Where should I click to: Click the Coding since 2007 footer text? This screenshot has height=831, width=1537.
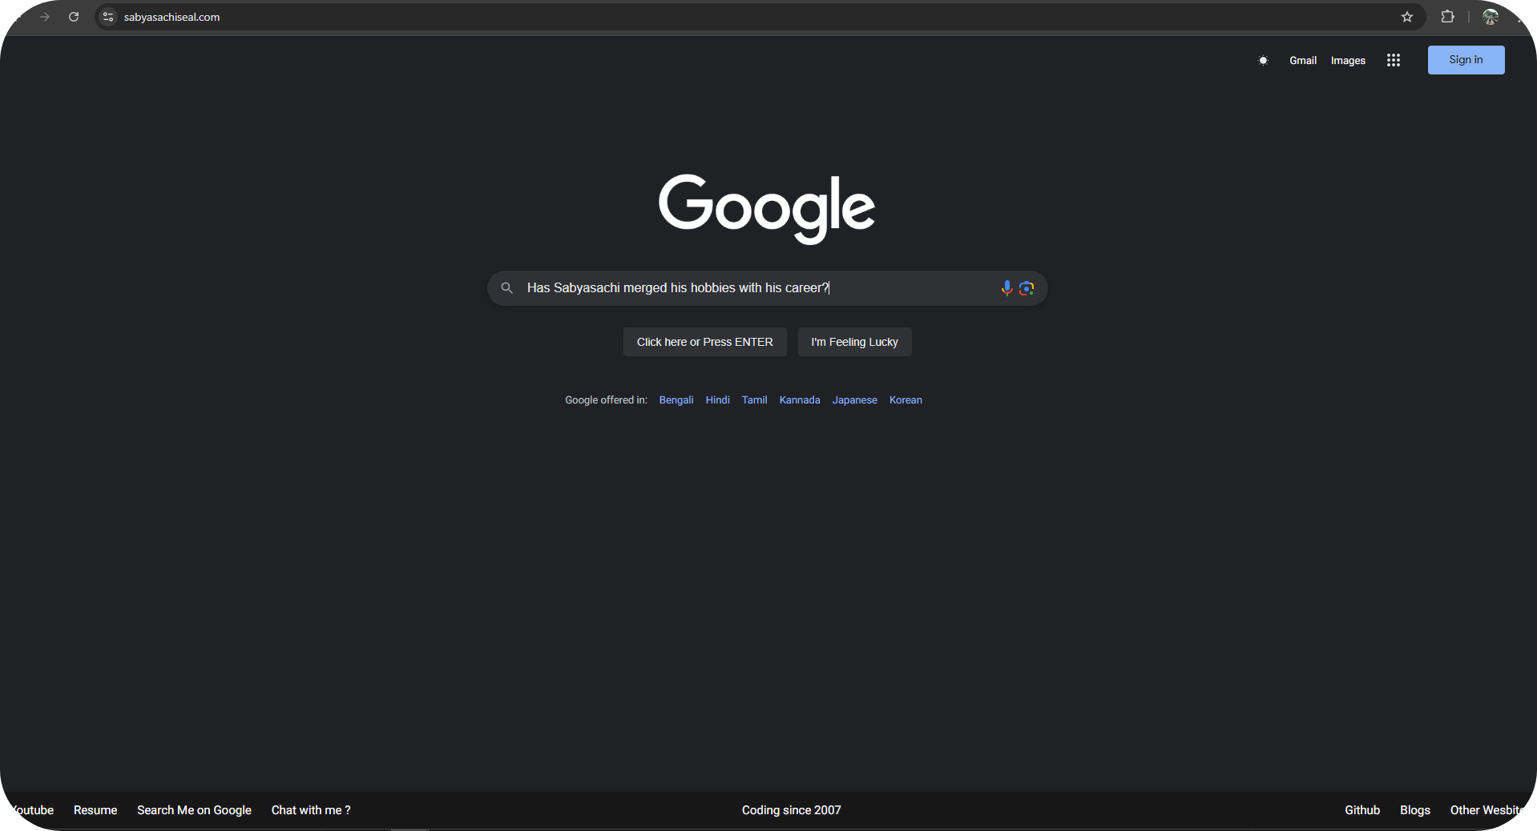(792, 810)
